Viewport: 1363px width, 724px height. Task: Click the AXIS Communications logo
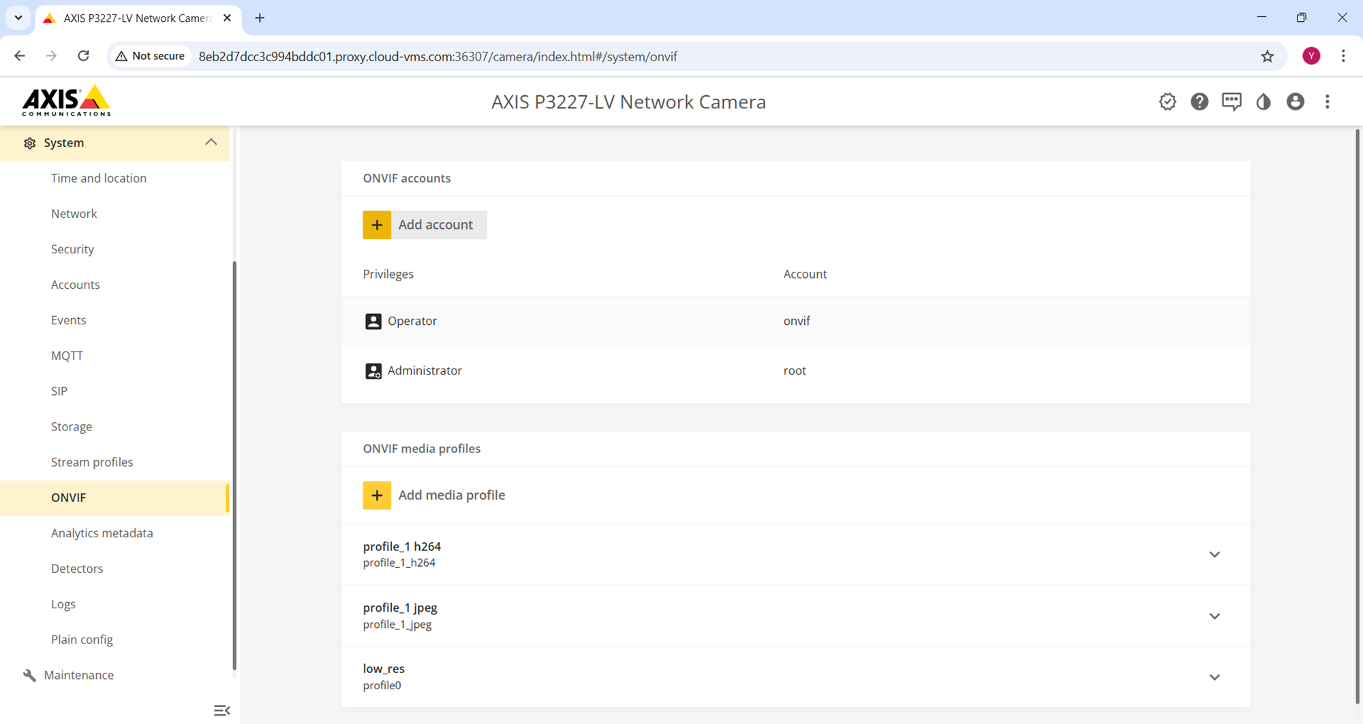coord(66,101)
